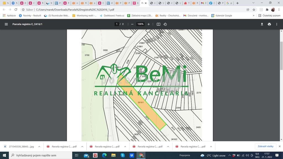Share this page via share icon
Screen dimensions: 283x159
pos(248,10)
